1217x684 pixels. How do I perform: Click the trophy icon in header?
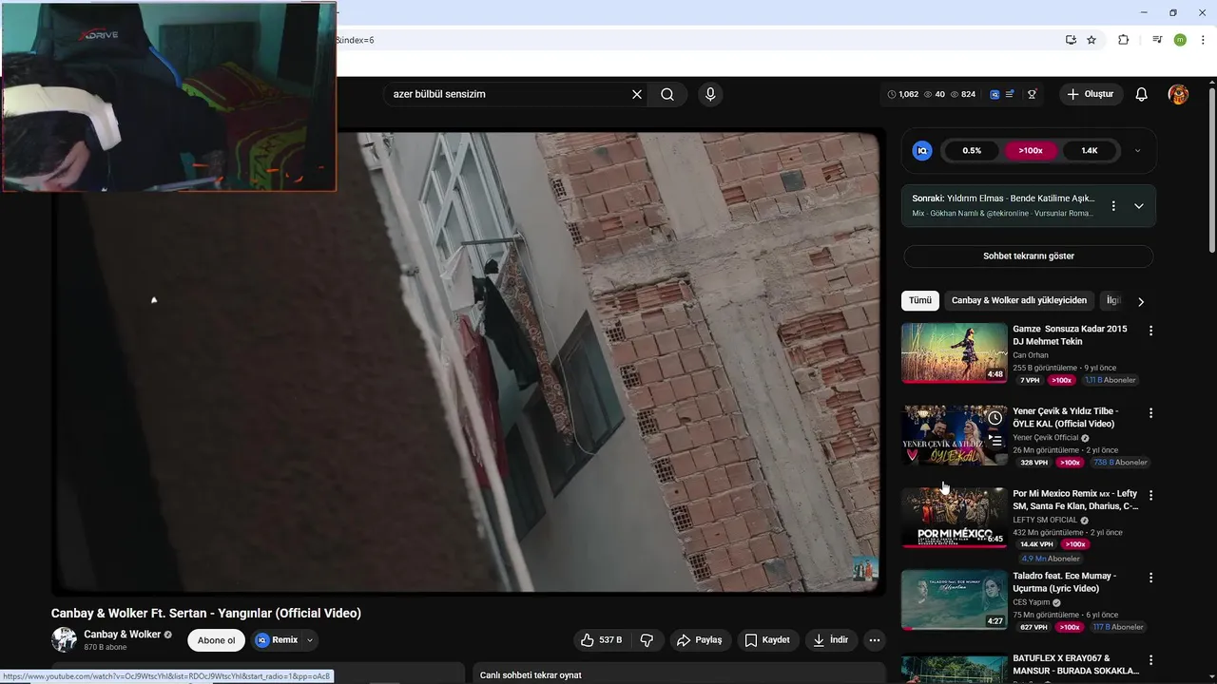tap(1032, 94)
